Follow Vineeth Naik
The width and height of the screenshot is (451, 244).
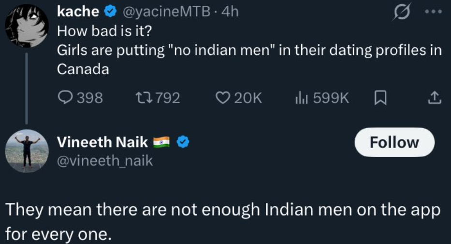click(394, 143)
